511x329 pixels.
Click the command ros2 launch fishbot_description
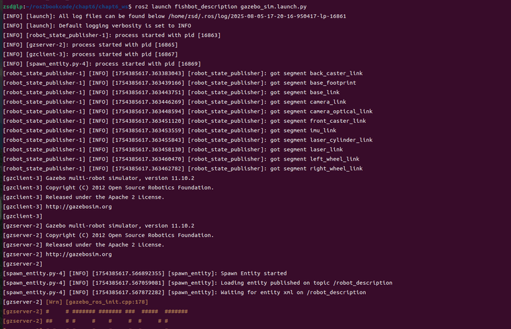click(x=186, y=7)
